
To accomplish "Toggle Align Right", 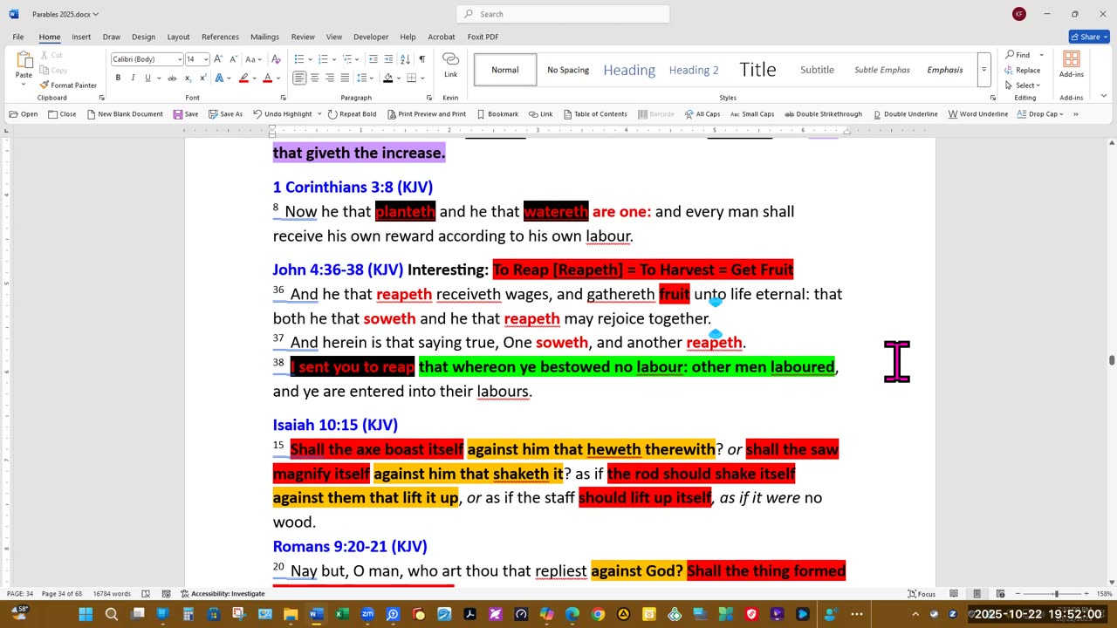I will tap(329, 78).
